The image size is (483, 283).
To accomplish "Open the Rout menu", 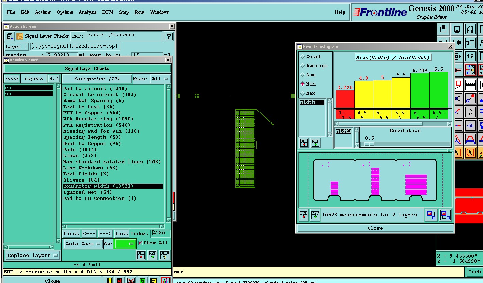I will tap(140, 12).
